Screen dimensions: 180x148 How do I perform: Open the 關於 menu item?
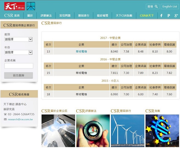point(30,15)
